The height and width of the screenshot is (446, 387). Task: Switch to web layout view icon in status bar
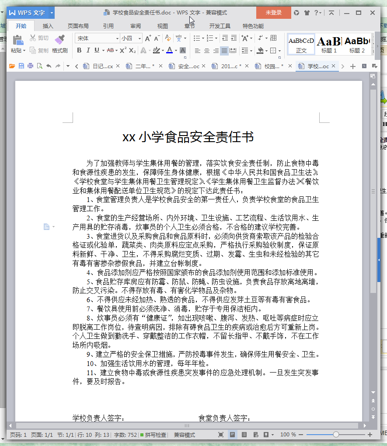pos(256,435)
